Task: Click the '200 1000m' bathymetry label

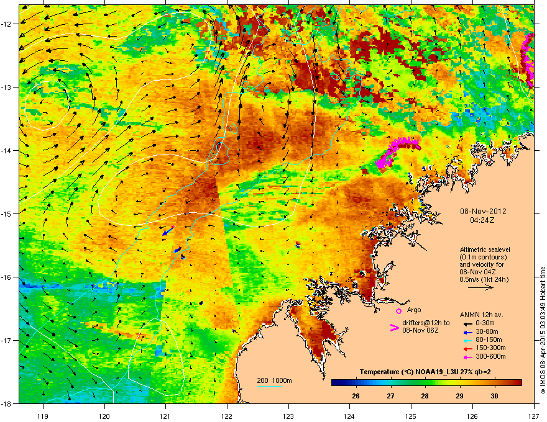Action: [x=274, y=380]
